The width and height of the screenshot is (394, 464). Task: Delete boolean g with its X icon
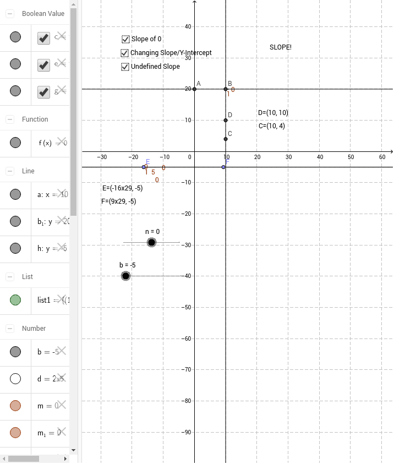click(62, 90)
